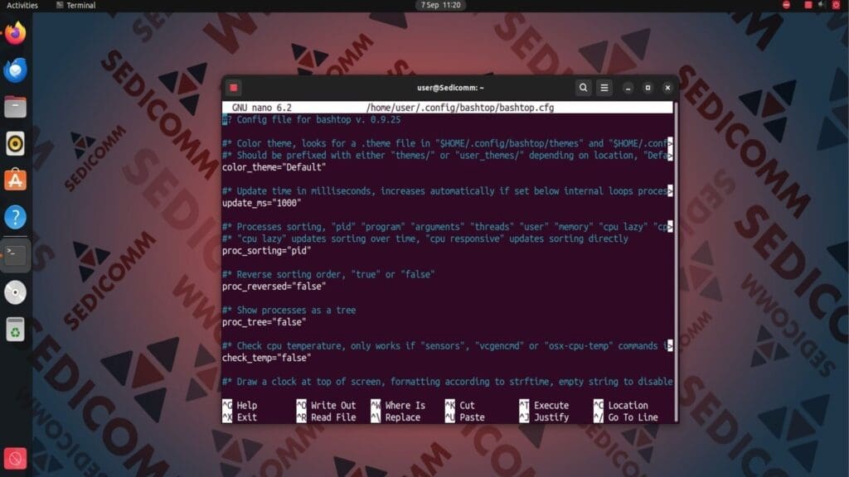Open the Files app from the dock
The width and height of the screenshot is (849, 477).
15,106
